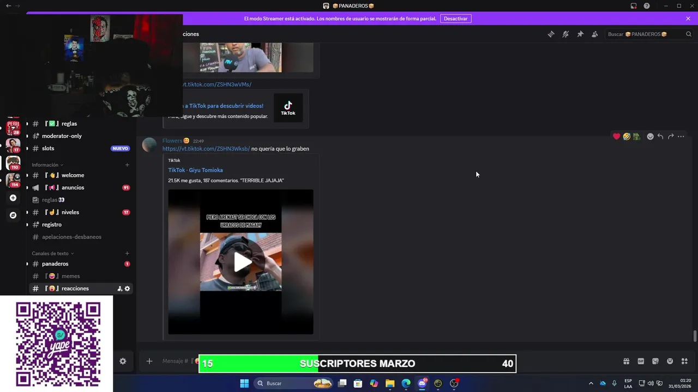698x392 pixels.
Task: Go back with title bar arrow
Action: pos(8,5)
